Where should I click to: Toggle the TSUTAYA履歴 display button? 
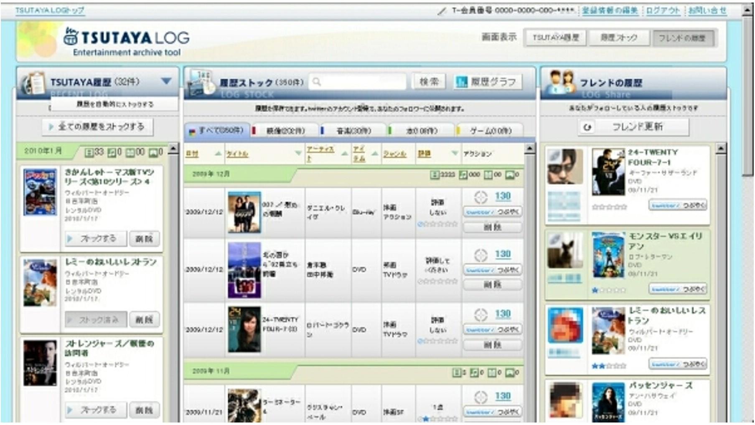point(555,38)
